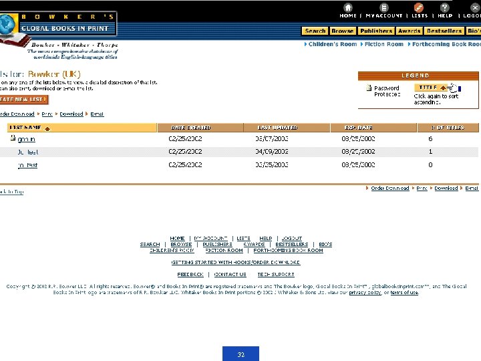Image resolution: width=481 pixels, height=361 pixels.
Task: Open the third list with 0 titles
Action: click(27, 165)
